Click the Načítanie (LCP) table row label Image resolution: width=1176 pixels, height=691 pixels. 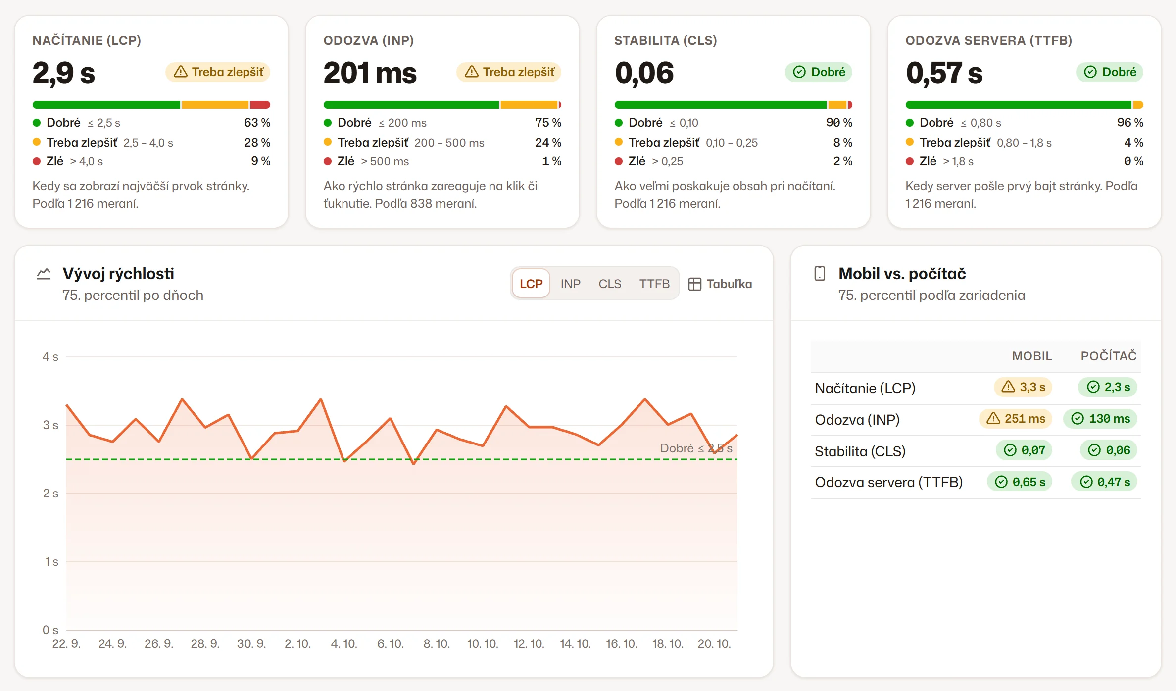click(865, 388)
